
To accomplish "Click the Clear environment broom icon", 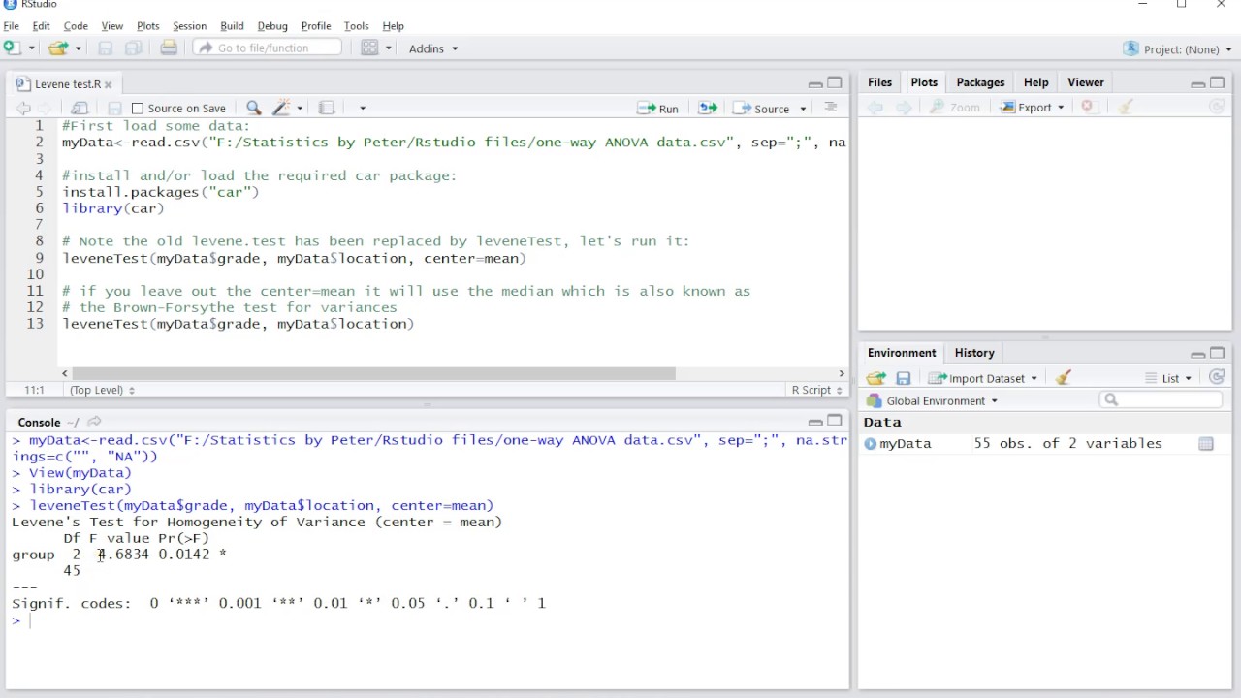I will (1064, 378).
